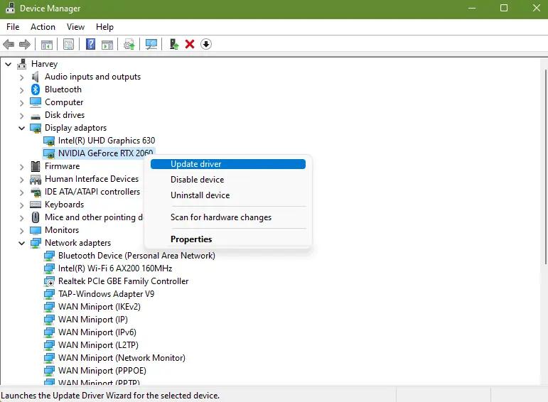Click the green arrow update driver toolbar icon
This screenshot has height=402, width=548.
point(173,44)
